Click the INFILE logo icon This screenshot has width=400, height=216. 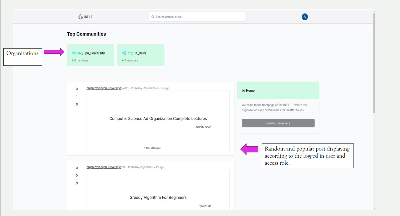pos(80,17)
